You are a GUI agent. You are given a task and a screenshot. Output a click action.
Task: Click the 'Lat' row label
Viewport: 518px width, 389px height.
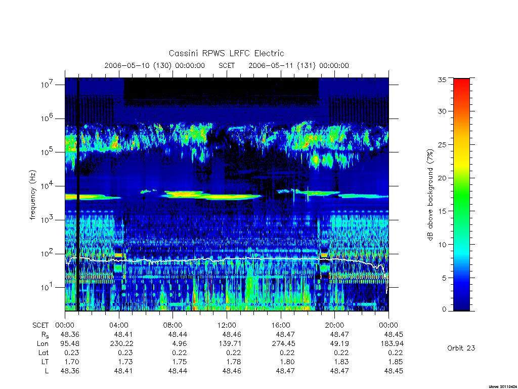coord(43,353)
